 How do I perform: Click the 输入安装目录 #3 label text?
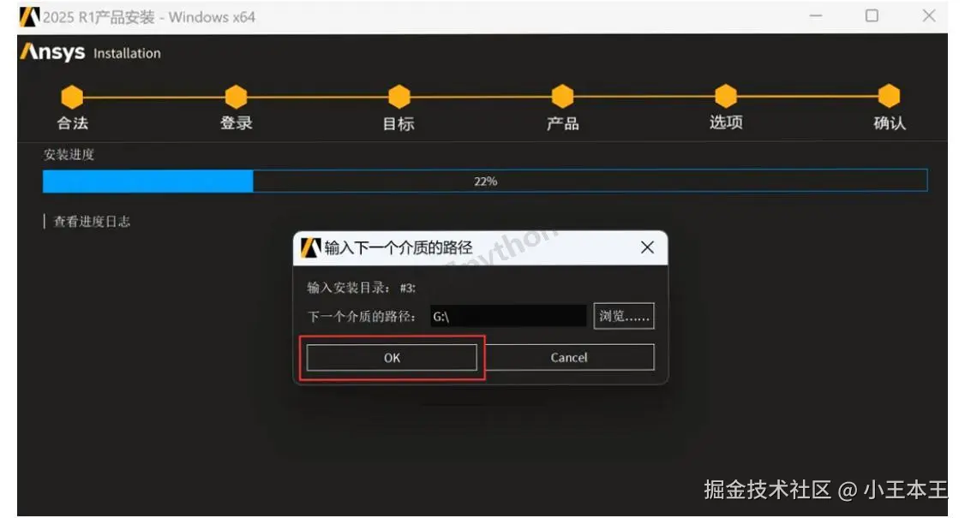[x=360, y=286]
